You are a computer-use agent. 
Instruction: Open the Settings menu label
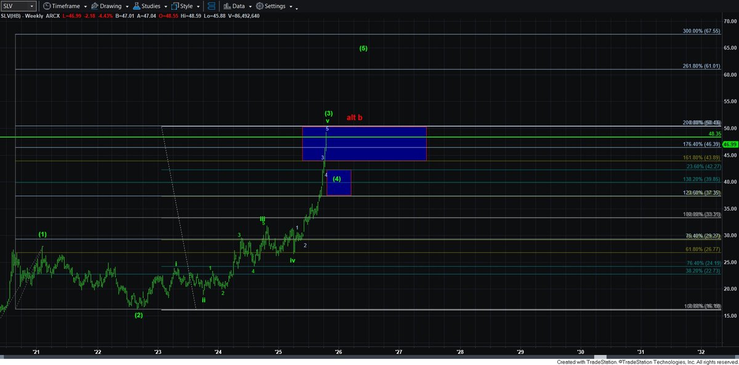click(275, 6)
